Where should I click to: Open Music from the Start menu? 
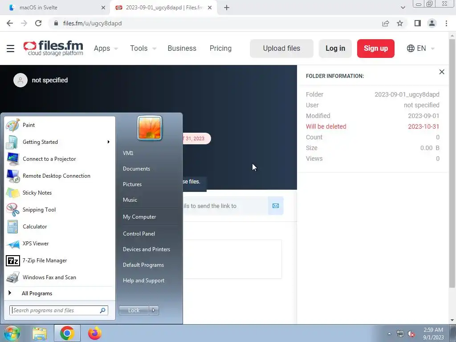point(130,200)
